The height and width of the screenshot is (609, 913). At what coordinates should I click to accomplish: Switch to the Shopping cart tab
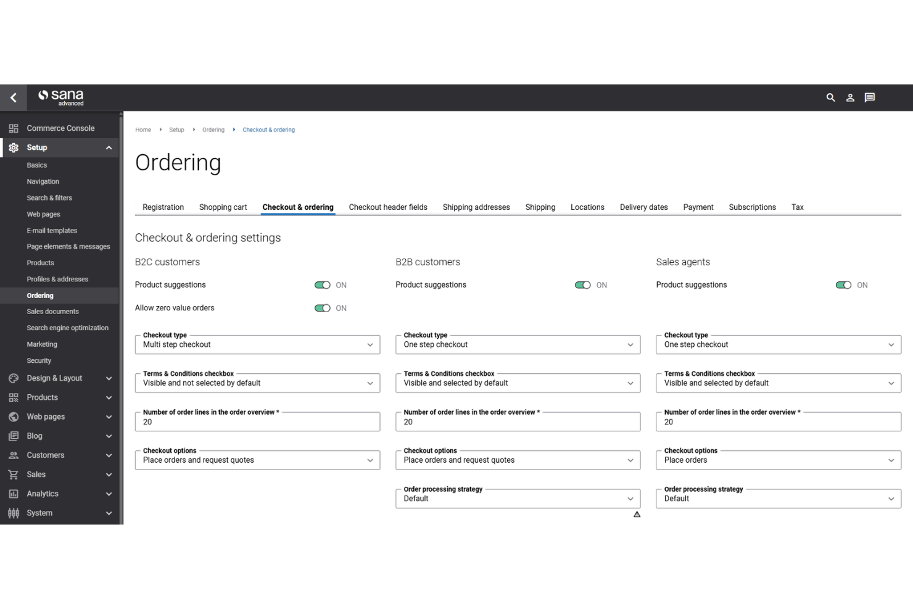223,207
